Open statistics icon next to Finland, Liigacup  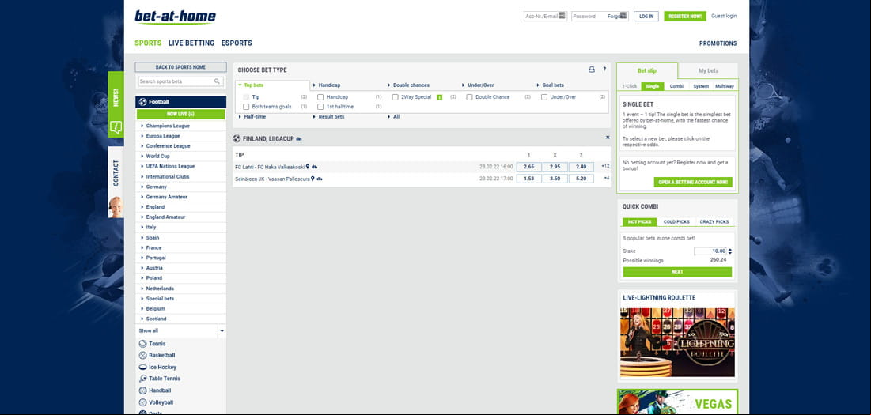[299, 138]
